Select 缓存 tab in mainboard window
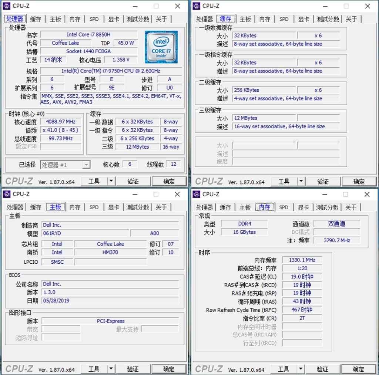 (36, 207)
